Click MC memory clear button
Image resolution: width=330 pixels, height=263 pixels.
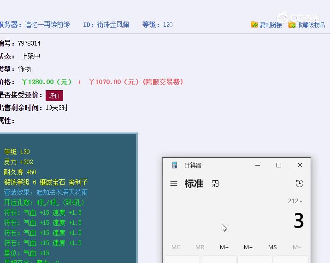176,247
